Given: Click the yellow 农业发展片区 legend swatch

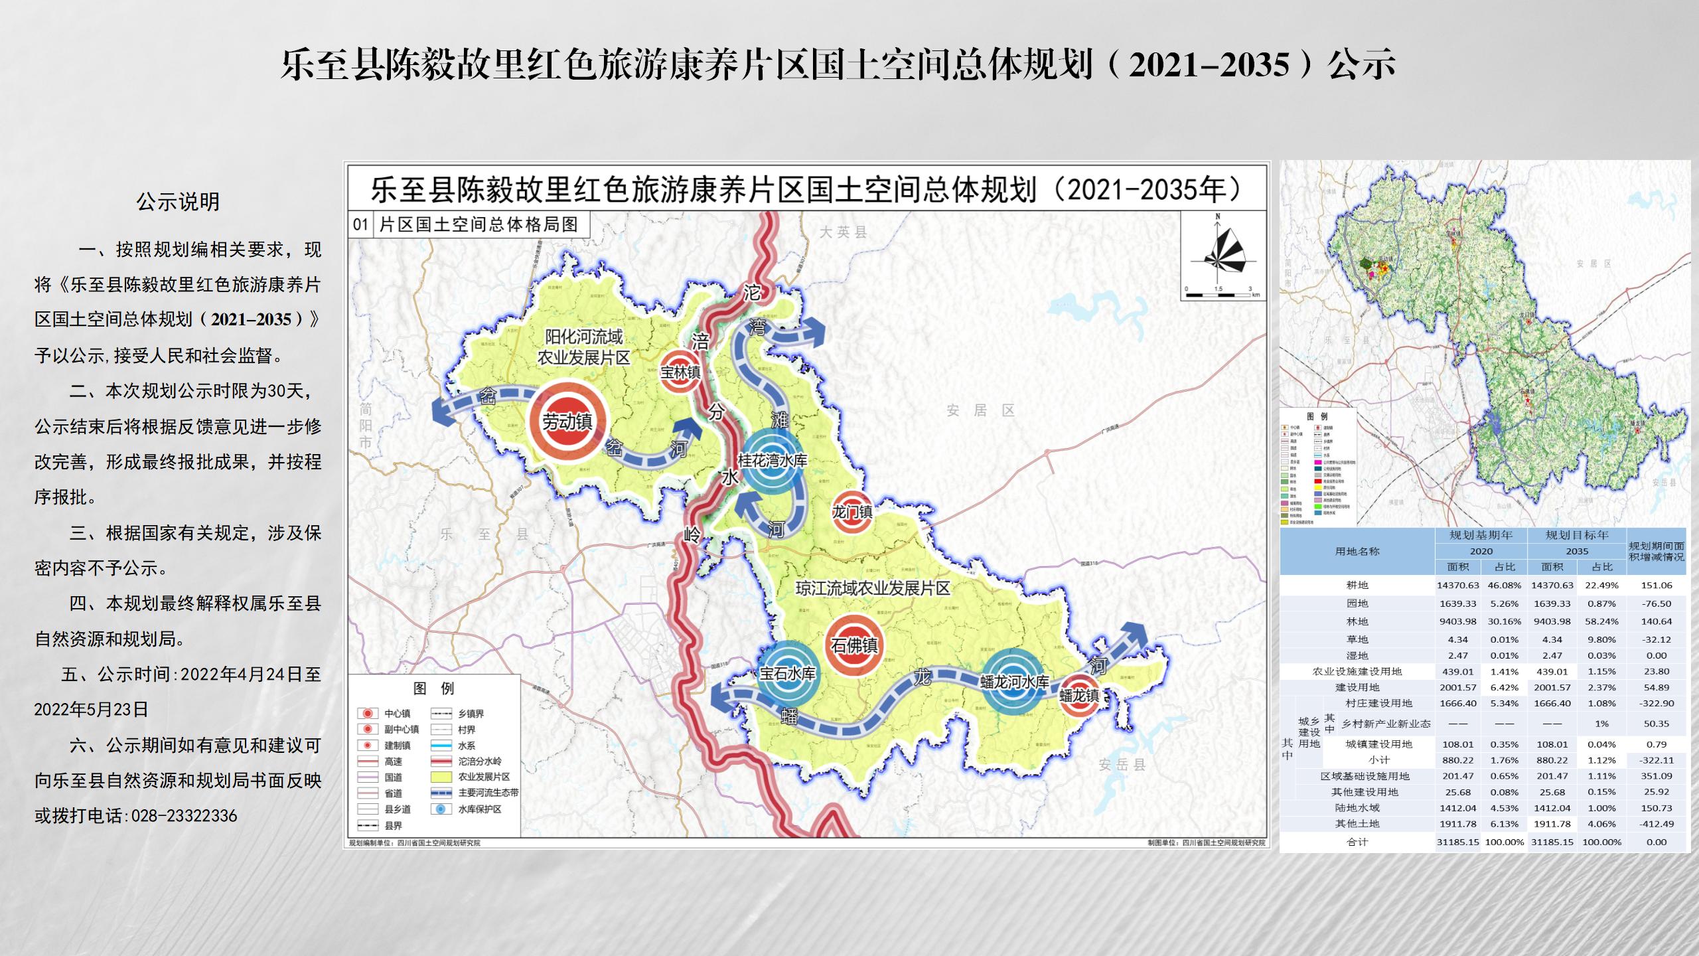Looking at the screenshot, I should pos(441,777).
